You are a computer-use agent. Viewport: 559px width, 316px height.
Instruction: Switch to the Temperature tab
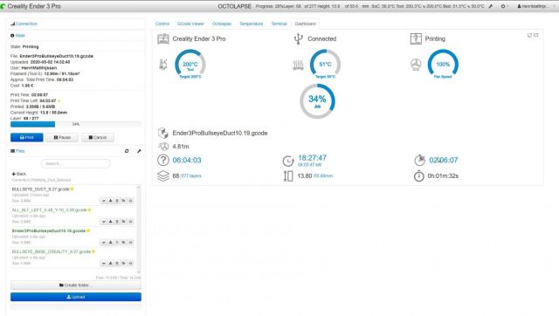tap(251, 24)
